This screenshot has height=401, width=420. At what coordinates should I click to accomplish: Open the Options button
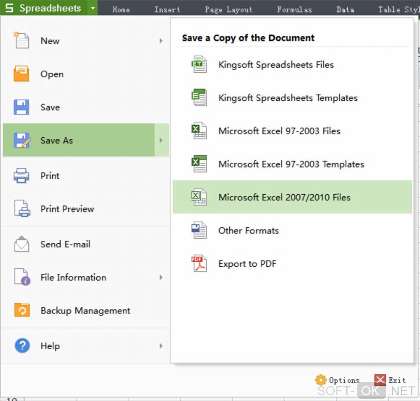coord(338,380)
